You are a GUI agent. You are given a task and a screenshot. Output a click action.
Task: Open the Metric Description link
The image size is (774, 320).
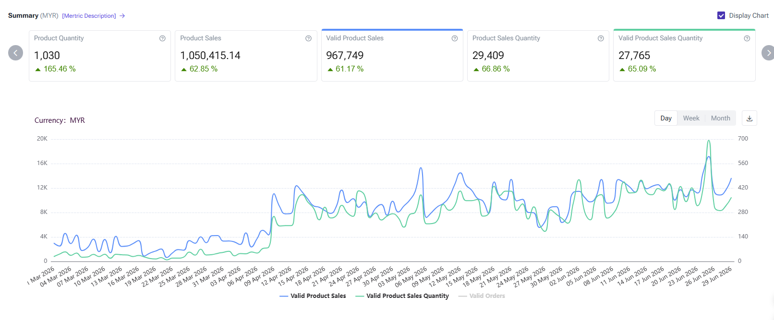tap(89, 16)
